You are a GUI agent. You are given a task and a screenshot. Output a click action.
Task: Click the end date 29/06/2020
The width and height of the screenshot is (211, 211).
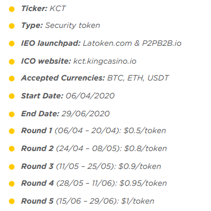click(x=85, y=114)
